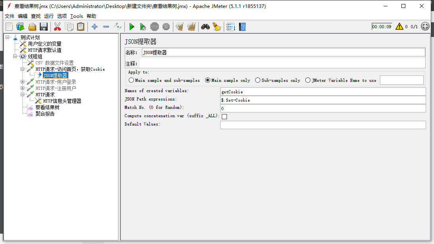This screenshot has height=244, width=434.
Task: Select 用户定义的变量 in tree
Action: coord(45,44)
